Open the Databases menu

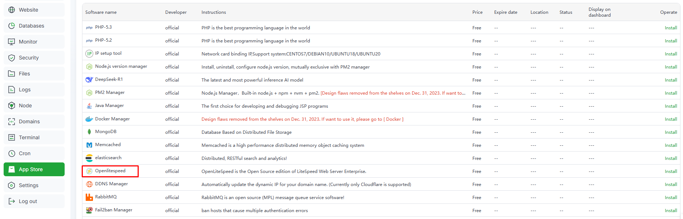[31, 26]
